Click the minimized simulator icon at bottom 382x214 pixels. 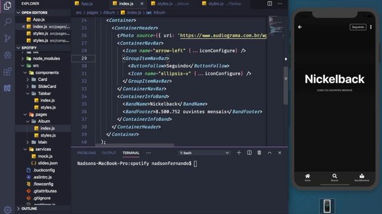[327, 206]
